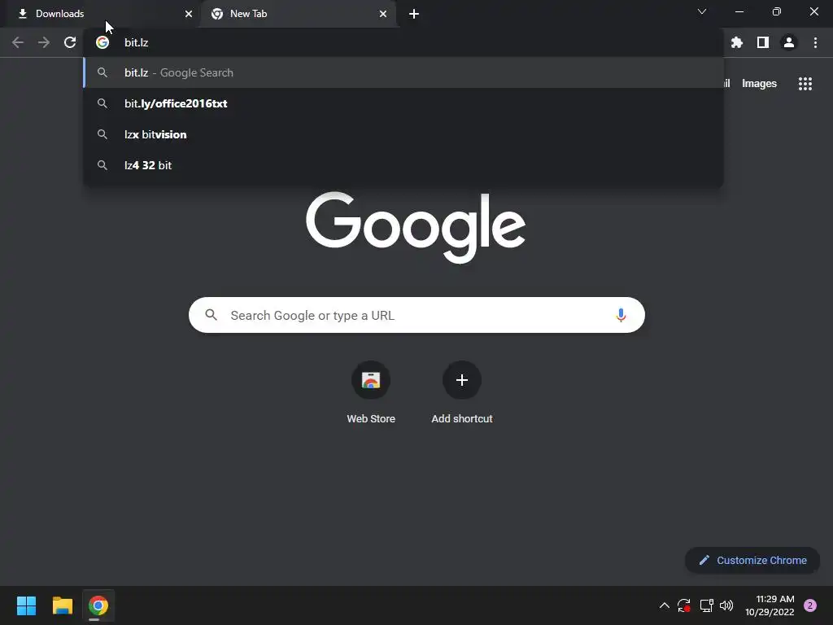Select the lz4 32 bit suggestion

pos(403,165)
